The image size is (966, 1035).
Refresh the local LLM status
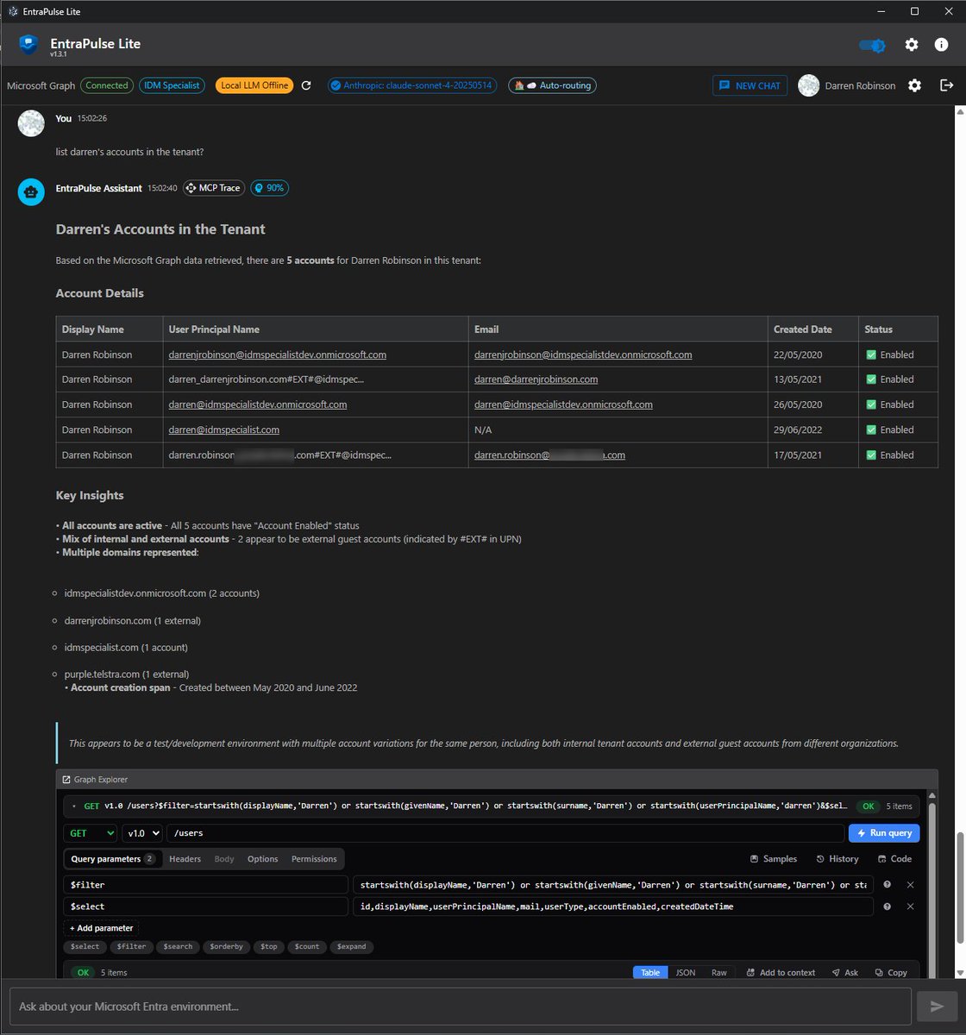tap(305, 85)
